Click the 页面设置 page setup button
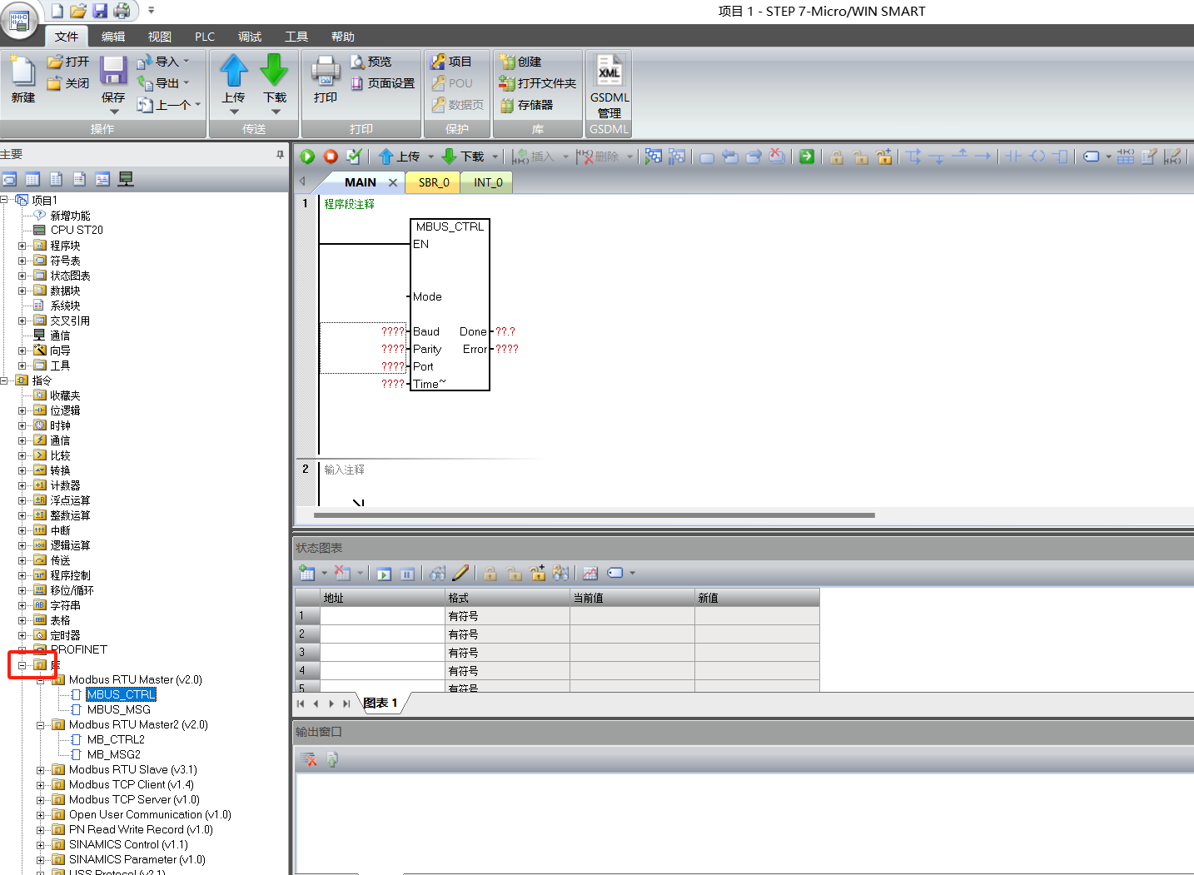The height and width of the screenshot is (875, 1194). point(383,83)
